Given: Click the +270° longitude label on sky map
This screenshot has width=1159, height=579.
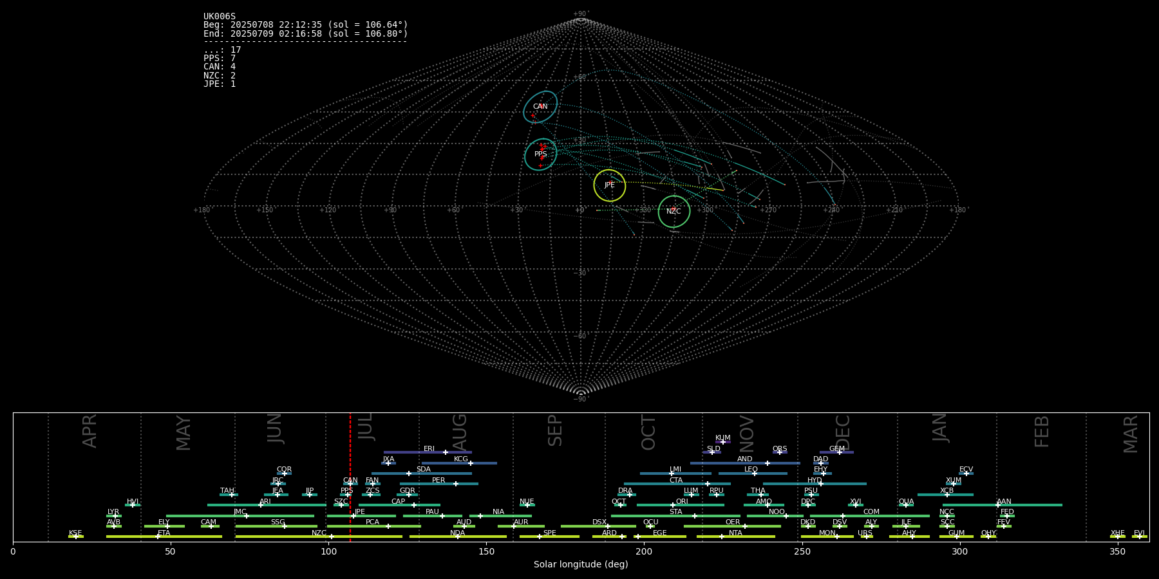Looking at the screenshot, I should click(769, 210).
